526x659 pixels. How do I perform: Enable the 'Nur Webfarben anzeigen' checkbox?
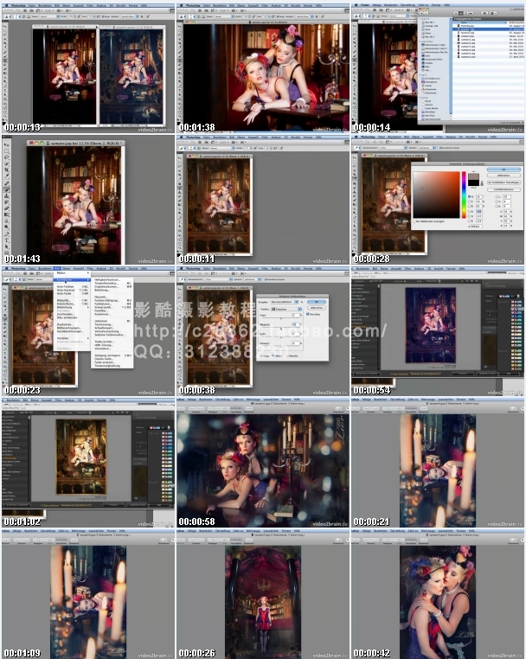(414, 221)
